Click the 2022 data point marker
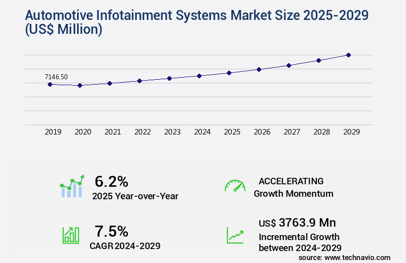The width and height of the screenshot is (406, 263). pyautogui.click(x=139, y=81)
